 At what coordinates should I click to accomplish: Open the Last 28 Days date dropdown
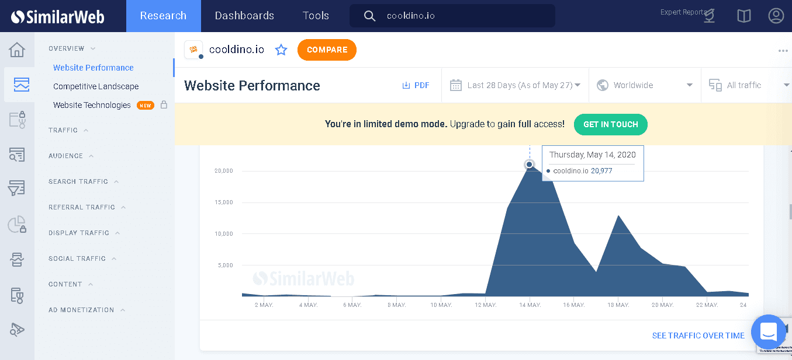[515, 85]
